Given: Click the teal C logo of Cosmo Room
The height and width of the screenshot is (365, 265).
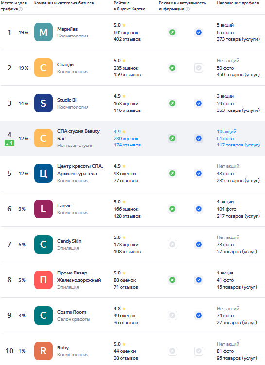Looking at the screenshot, I should (43, 315).
